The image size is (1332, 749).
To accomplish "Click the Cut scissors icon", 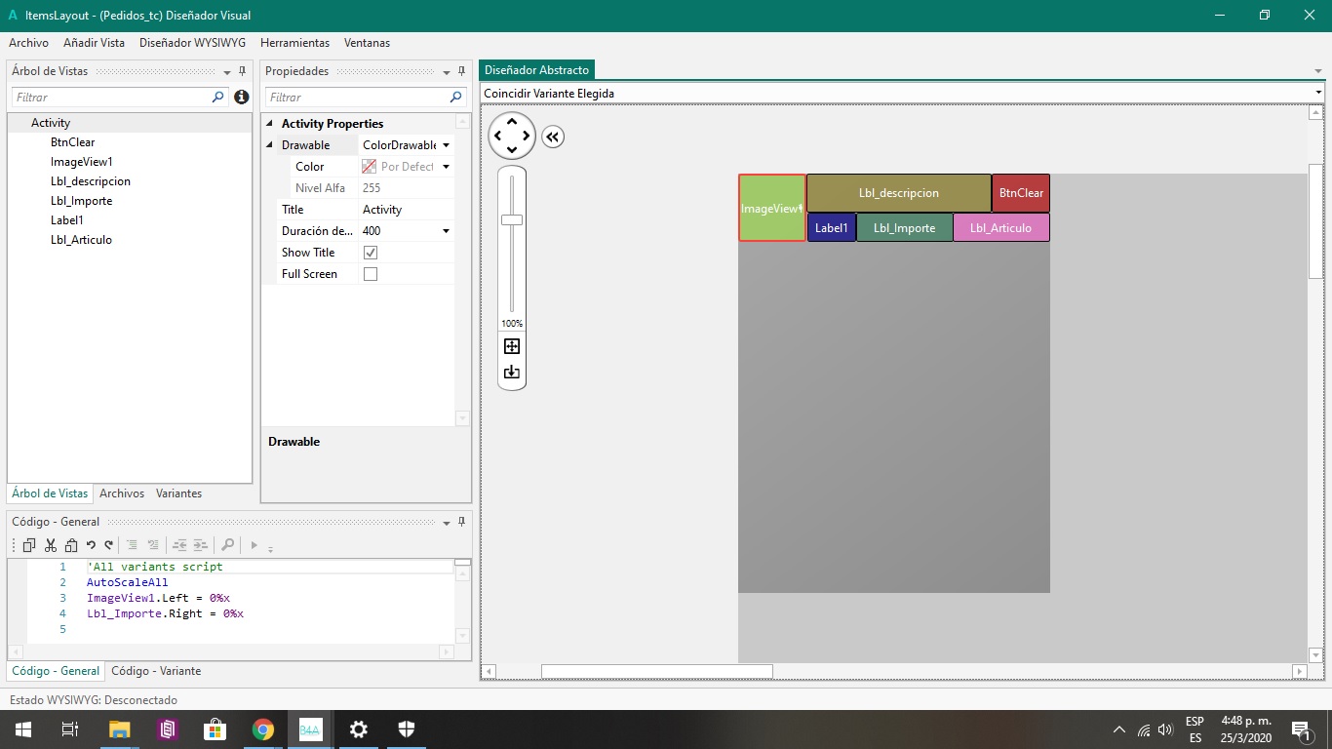I will click(51, 545).
